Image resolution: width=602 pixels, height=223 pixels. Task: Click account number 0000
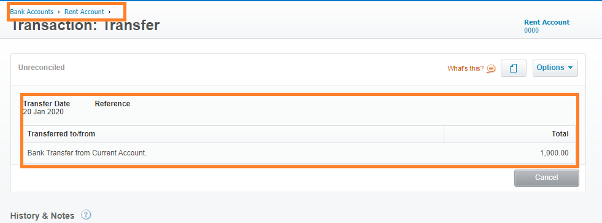click(531, 30)
